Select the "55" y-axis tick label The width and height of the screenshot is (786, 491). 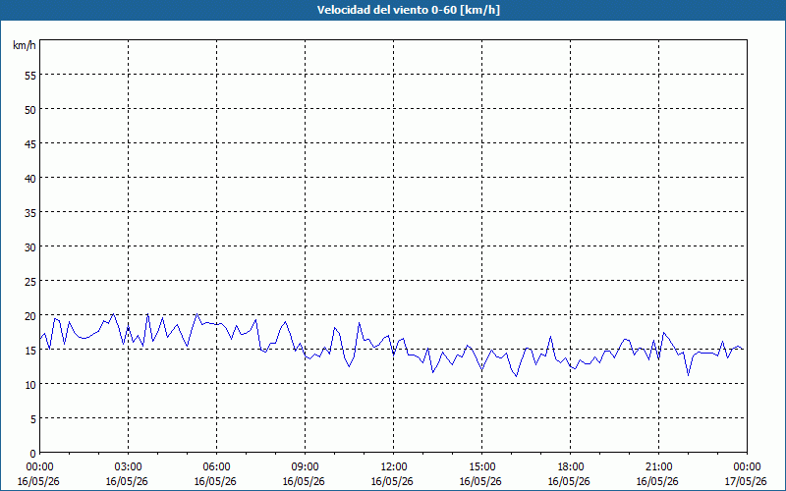click(x=30, y=76)
